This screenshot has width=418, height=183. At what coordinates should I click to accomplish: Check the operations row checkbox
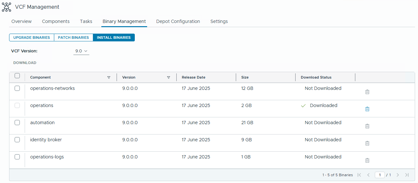[17, 105]
